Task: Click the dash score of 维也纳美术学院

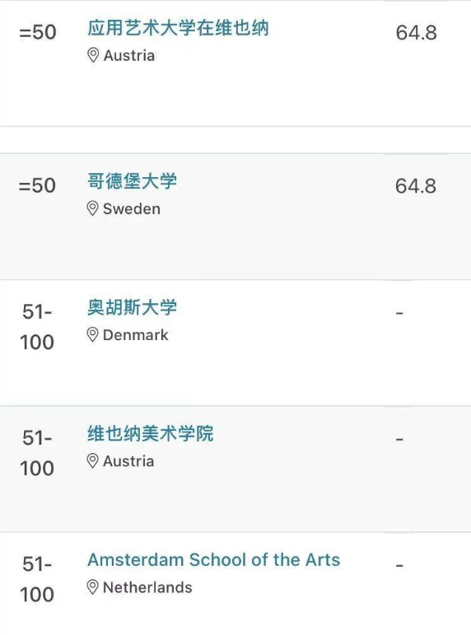Action: 399,439
